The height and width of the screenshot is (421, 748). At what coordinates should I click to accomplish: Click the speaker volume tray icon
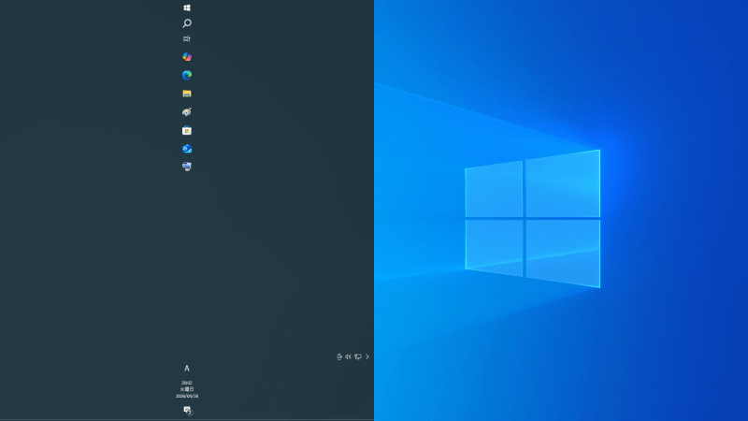click(348, 356)
